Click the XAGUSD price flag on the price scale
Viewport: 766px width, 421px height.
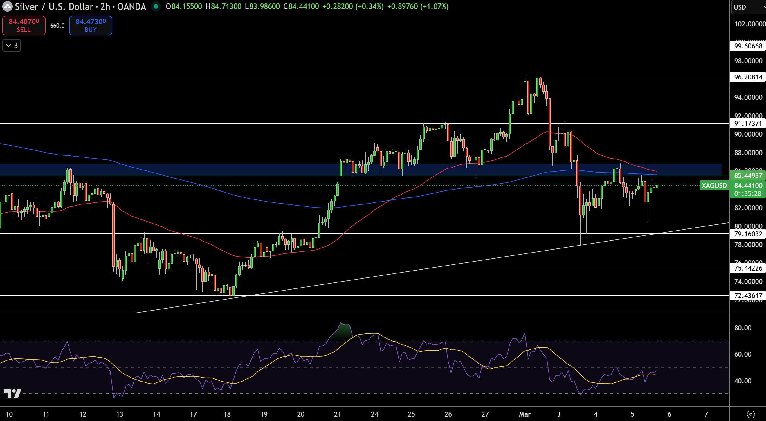pyautogui.click(x=715, y=186)
